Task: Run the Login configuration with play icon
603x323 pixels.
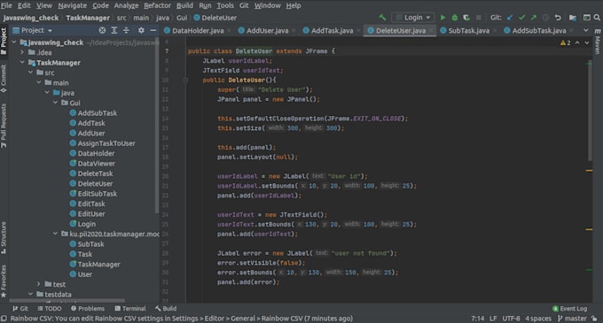Action: coord(442,18)
